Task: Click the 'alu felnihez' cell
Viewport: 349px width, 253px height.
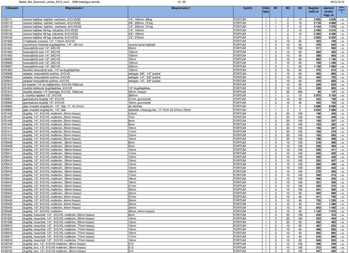Action: [135, 106]
